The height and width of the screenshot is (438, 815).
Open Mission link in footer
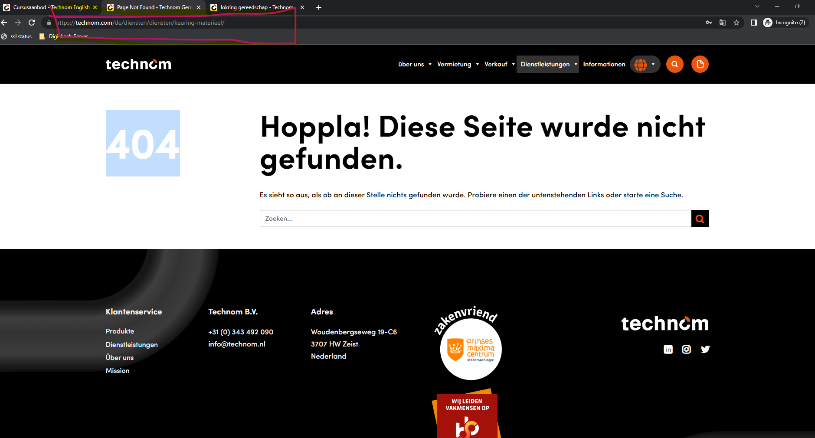[118, 371]
